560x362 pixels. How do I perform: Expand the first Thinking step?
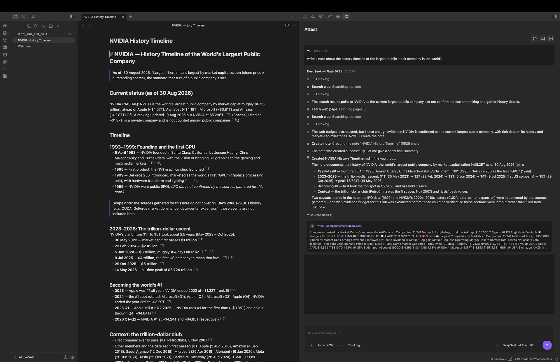point(321,79)
